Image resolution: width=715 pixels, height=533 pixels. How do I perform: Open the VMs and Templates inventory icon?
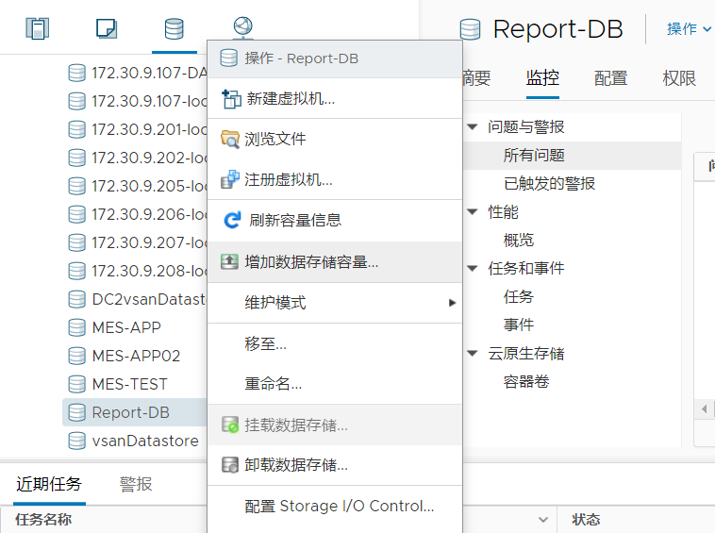coord(107,28)
